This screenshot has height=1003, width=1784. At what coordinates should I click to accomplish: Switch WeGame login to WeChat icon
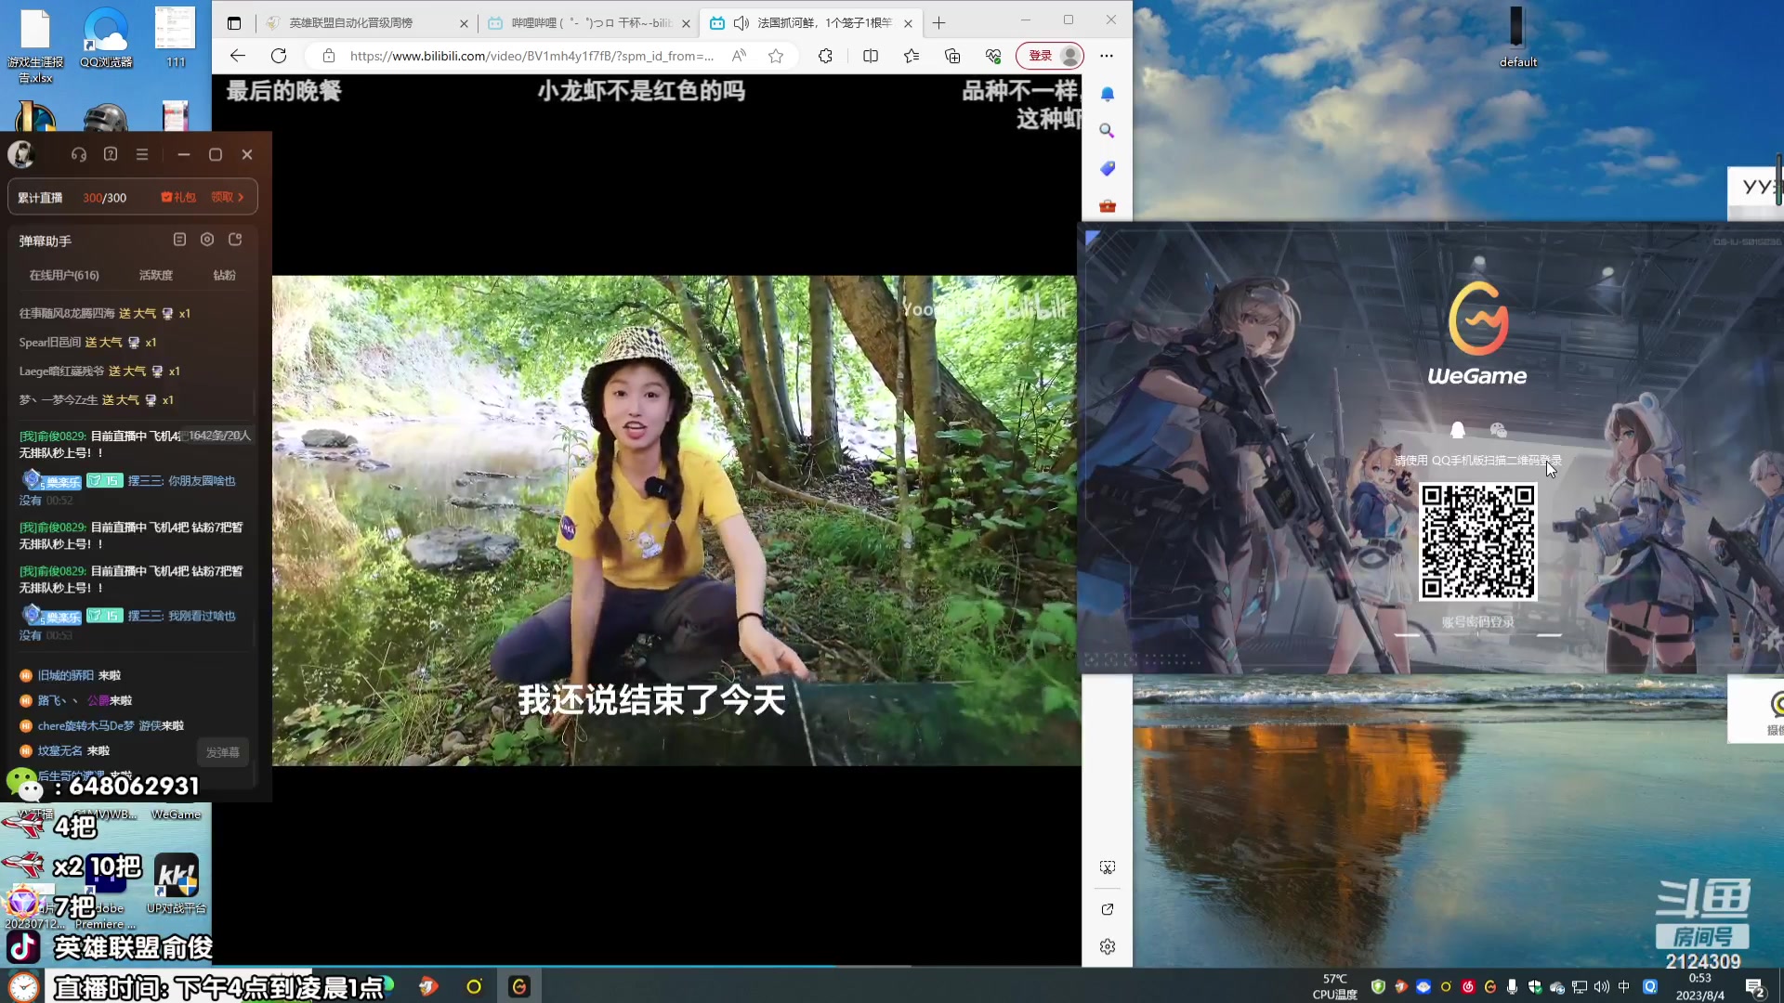[x=1498, y=429]
